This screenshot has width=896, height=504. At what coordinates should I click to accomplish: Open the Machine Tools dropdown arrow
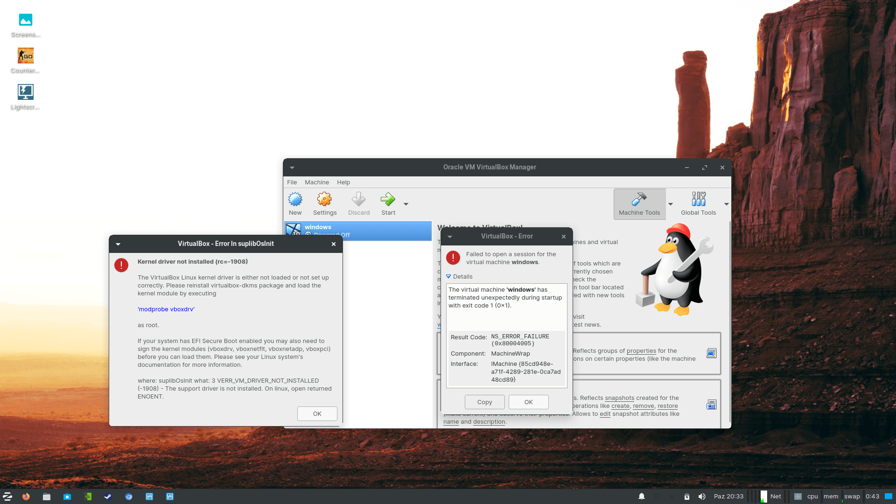click(671, 204)
